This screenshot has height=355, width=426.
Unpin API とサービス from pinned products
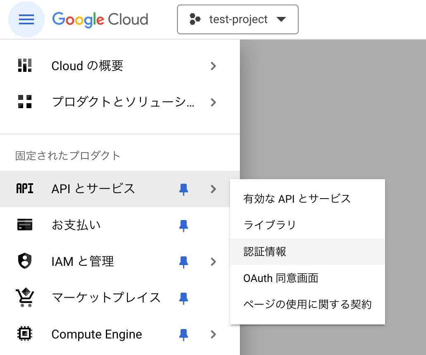pyautogui.click(x=184, y=189)
